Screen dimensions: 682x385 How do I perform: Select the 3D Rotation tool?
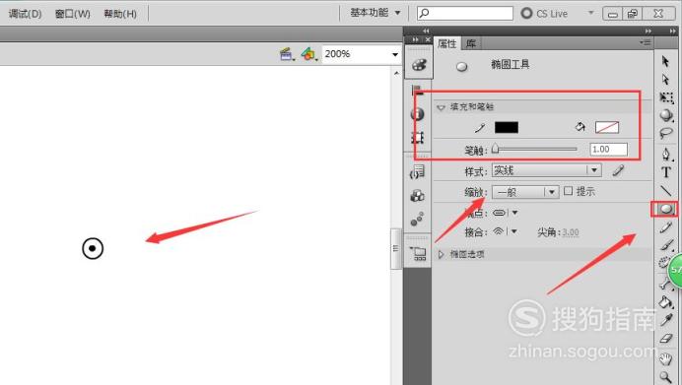coord(666,115)
